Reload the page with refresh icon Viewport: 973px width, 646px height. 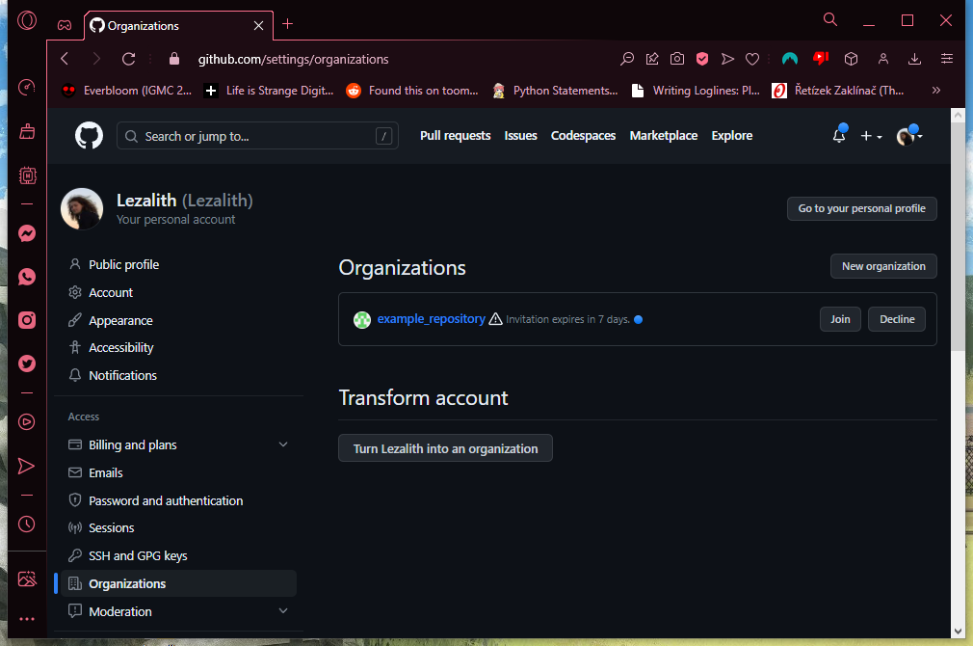click(128, 59)
